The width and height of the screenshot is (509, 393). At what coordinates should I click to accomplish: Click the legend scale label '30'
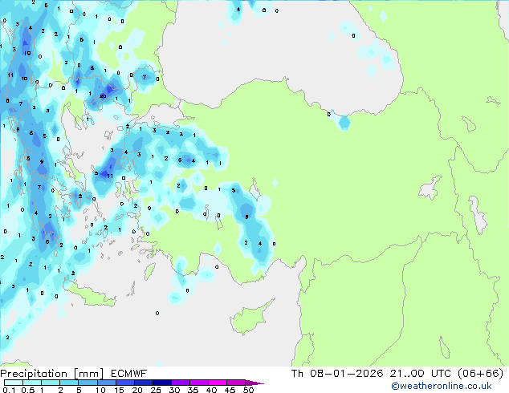174,390
